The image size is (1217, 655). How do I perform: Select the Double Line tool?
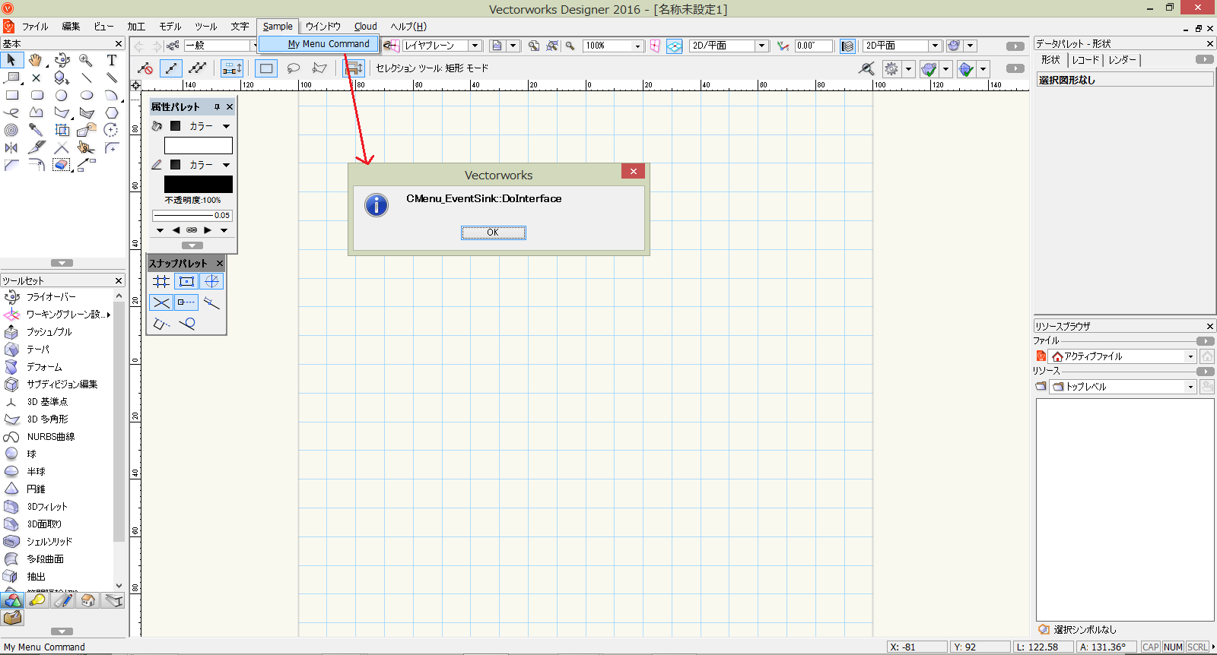(x=112, y=78)
